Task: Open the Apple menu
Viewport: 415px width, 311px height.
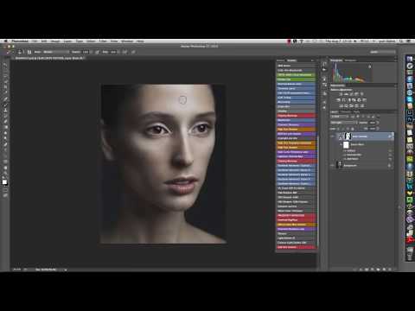Action: tap(5, 41)
